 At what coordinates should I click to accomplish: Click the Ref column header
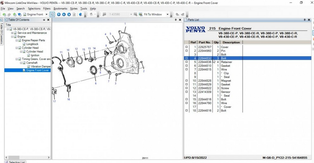tap(193, 42)
